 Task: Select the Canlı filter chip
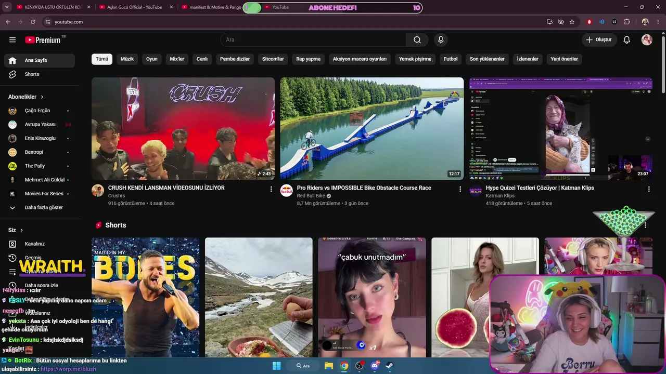click(x=202, y=59)
